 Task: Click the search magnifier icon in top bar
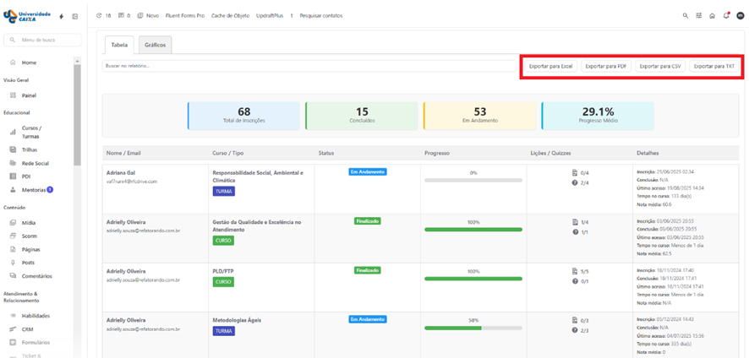[685, 16]
